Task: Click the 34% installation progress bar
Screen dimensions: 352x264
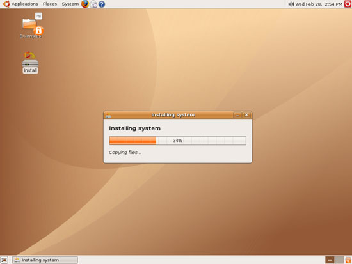Action: point(177,141)
